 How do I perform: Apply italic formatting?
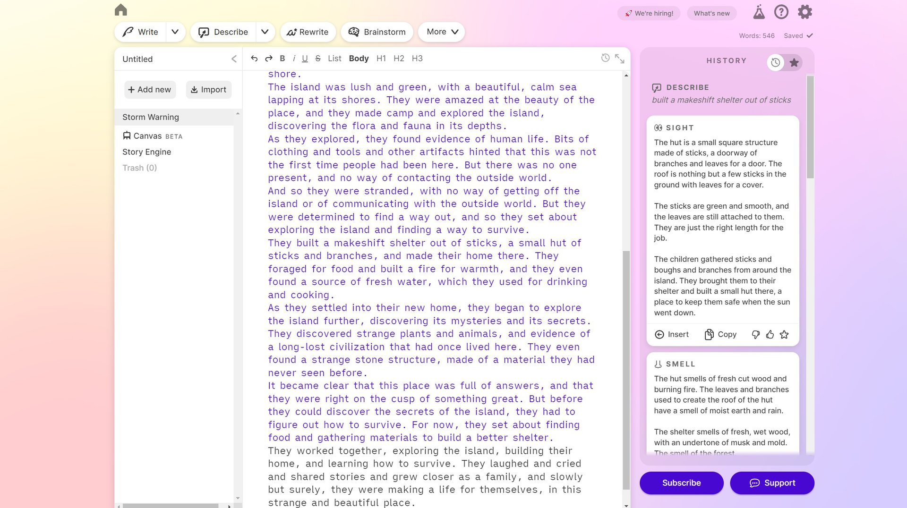[294, 59]
